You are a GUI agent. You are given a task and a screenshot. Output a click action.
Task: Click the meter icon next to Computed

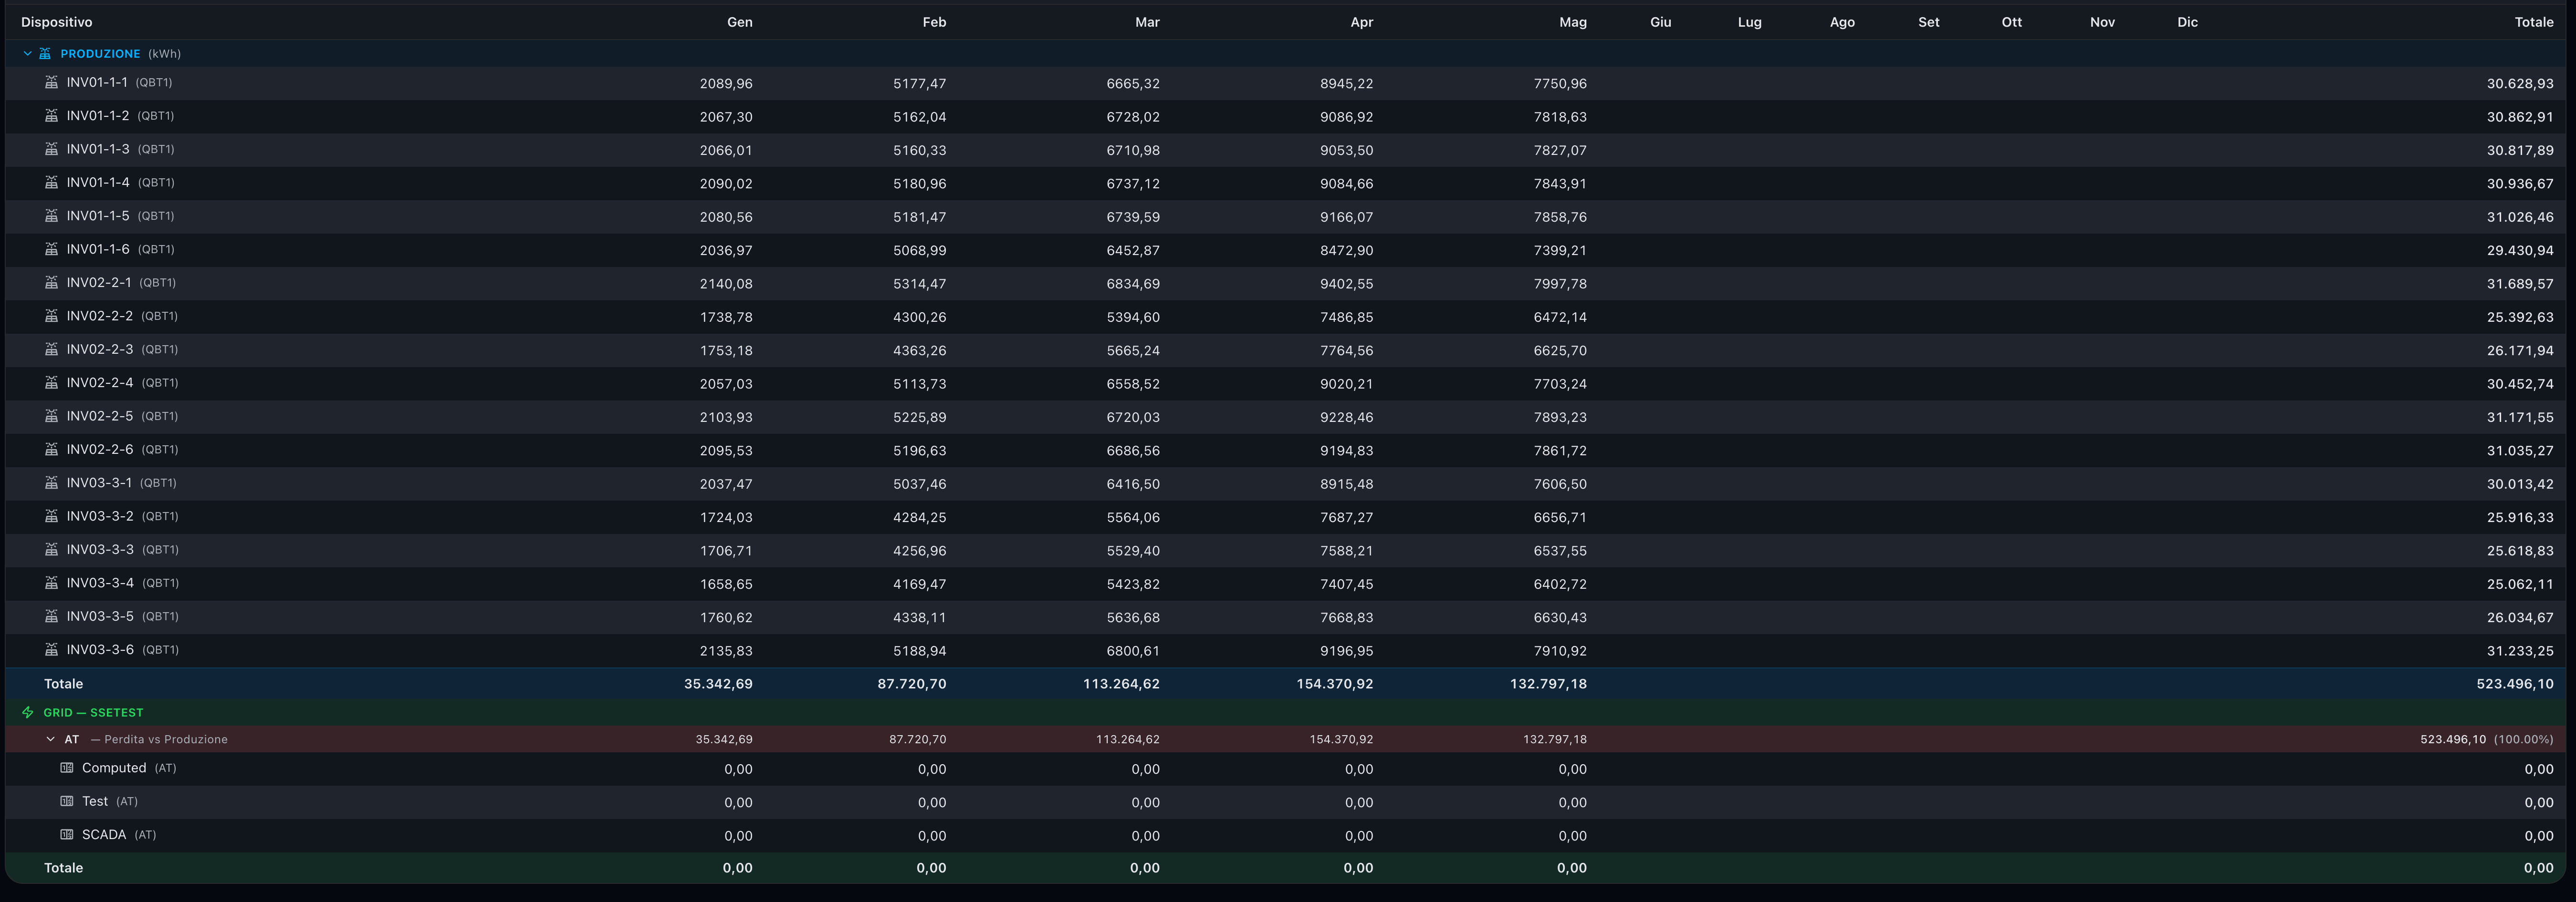point(67,768)
